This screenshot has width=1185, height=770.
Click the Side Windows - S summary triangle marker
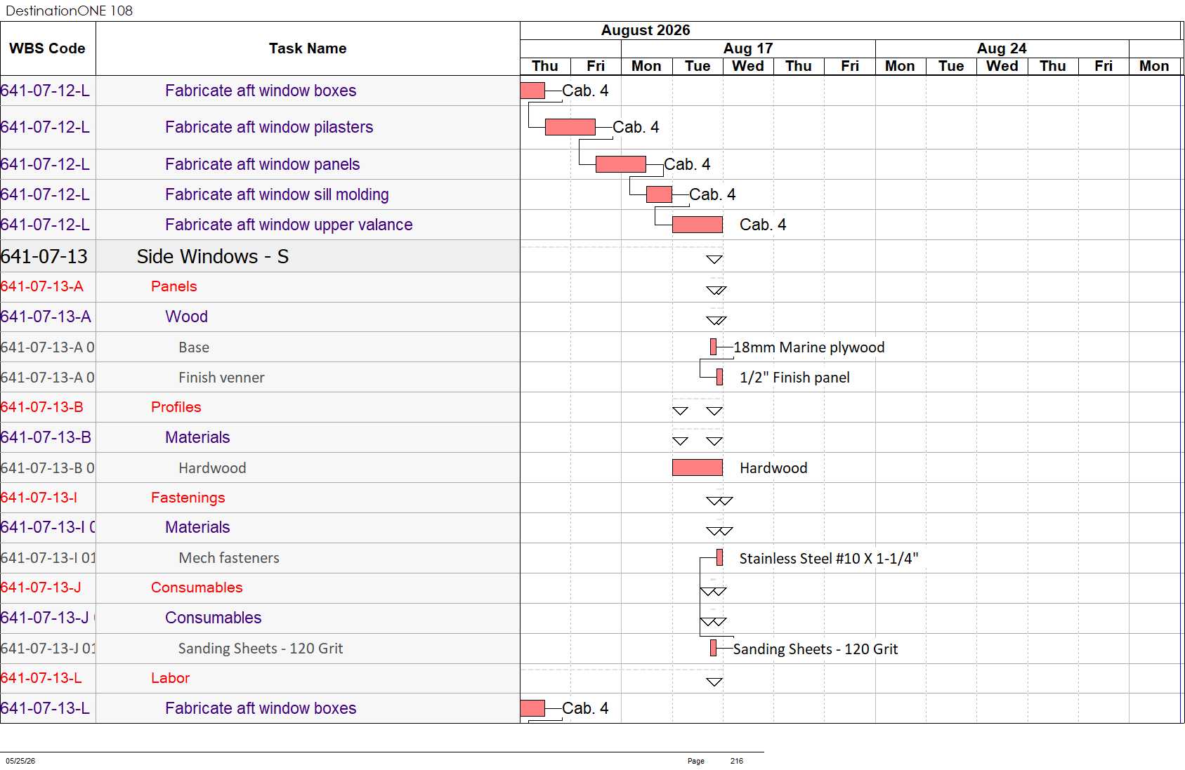click(x=714, y=260)
